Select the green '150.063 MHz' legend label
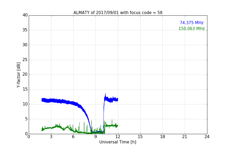Screen dimensions: 230x153 pyautogui.click(x=192, y=28)
